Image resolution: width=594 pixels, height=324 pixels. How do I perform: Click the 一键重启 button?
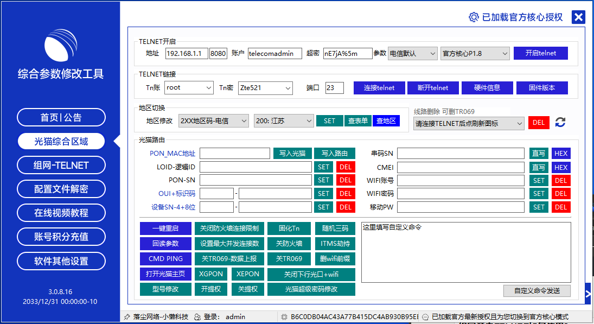click(x=165, y=228)
